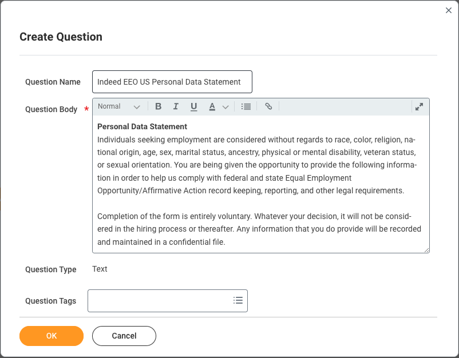Click in the 'Completion of the form' paragraph
The height and width of the screenshot is (358, 459).
[x=259, y=229]
